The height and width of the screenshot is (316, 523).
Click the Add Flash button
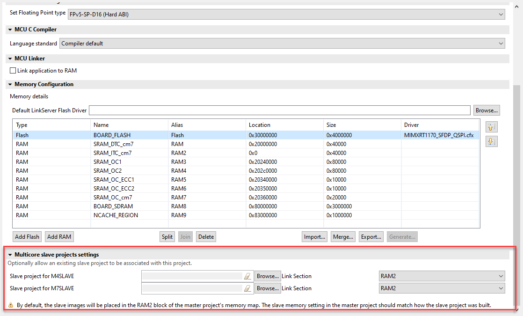coord(27,236)
